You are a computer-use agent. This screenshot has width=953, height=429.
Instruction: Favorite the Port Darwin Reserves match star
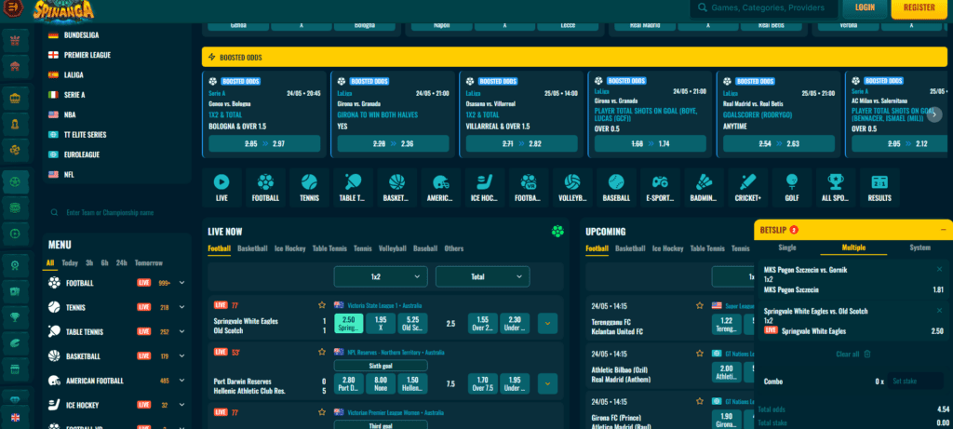point(322,352)
